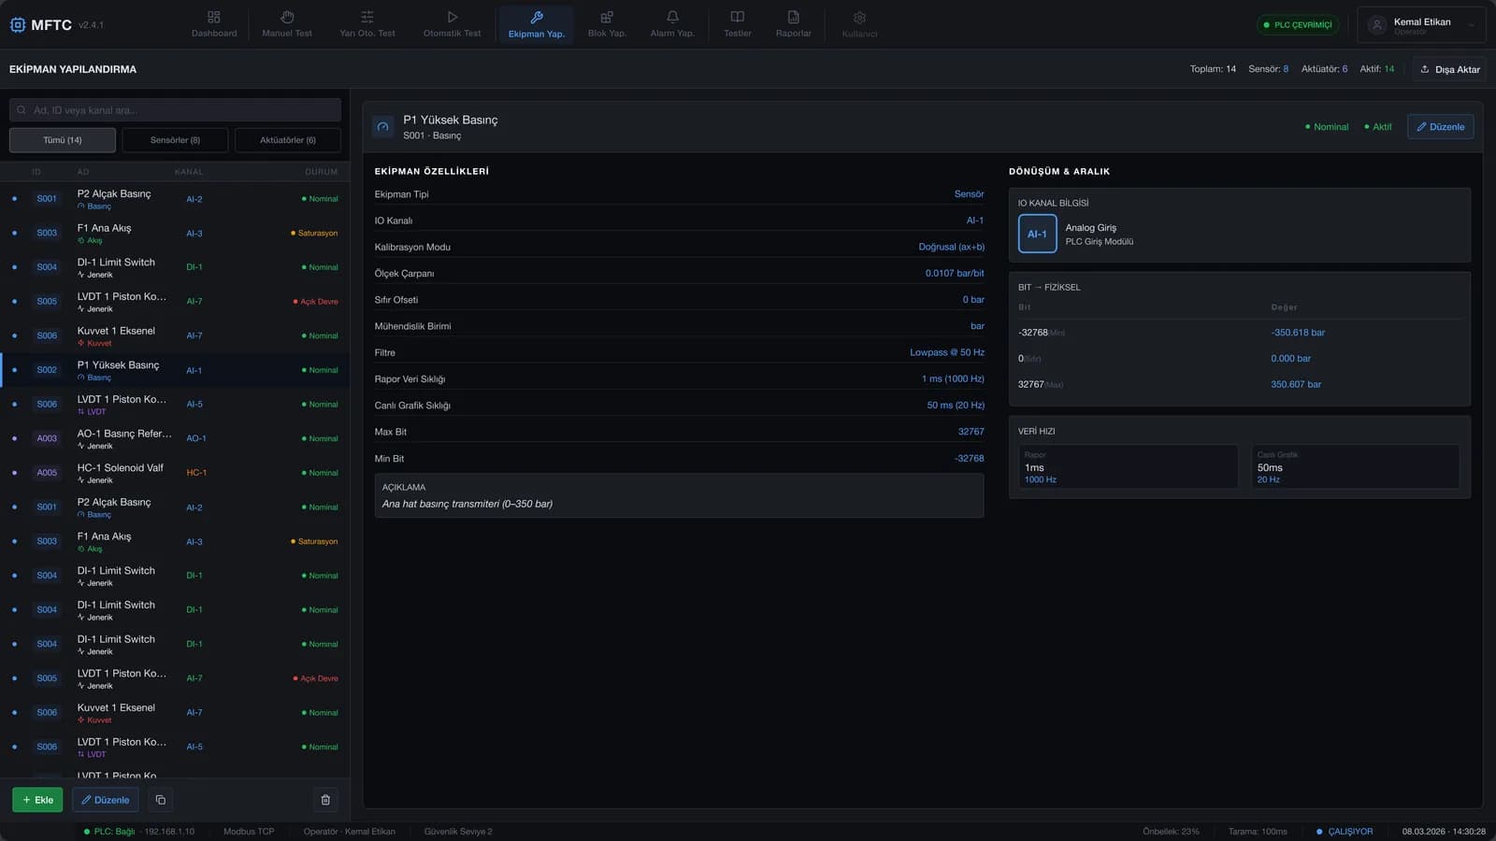Click the A005 ID badge
Screen dimensions: 1496x841
pyautogui.click(x=47, y=473)
